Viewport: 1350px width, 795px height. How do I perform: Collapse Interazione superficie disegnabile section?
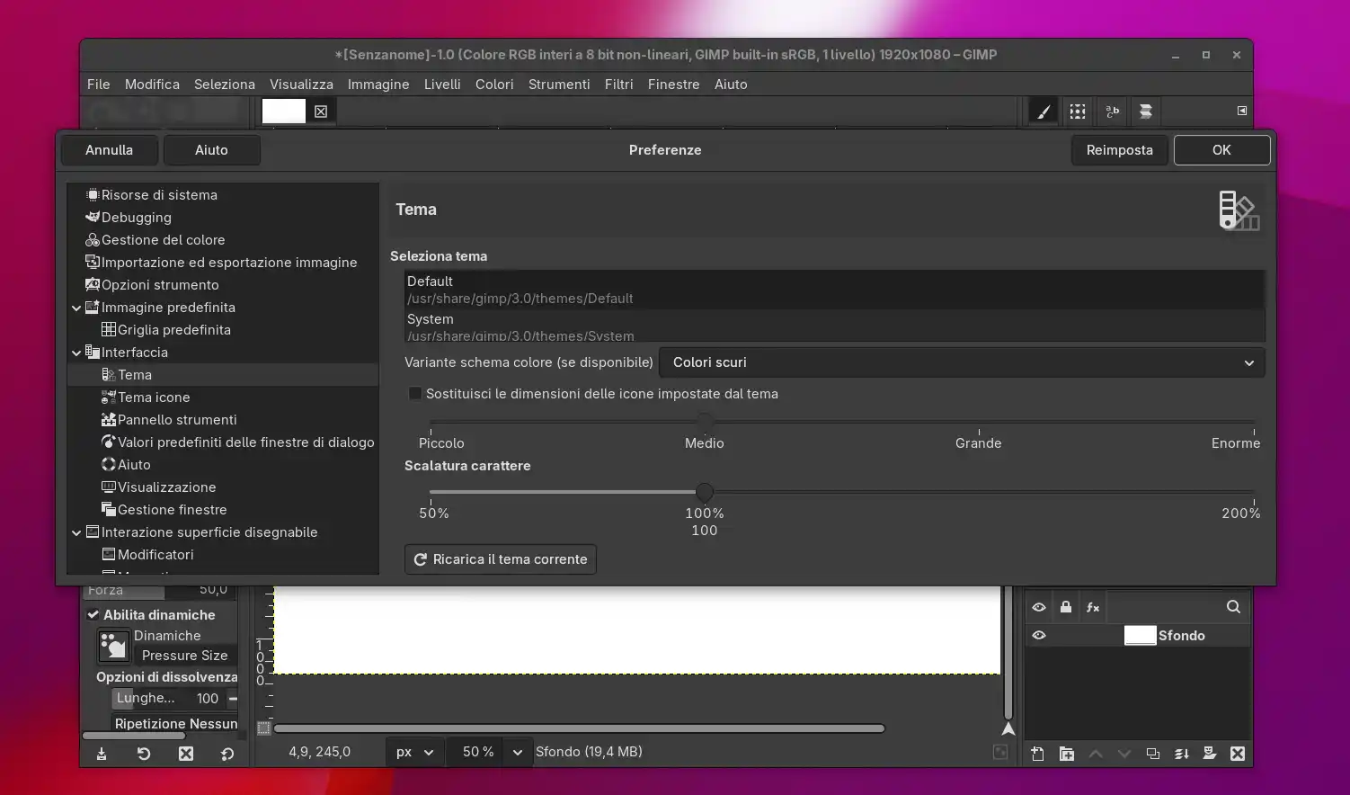[x=76, y=532]
